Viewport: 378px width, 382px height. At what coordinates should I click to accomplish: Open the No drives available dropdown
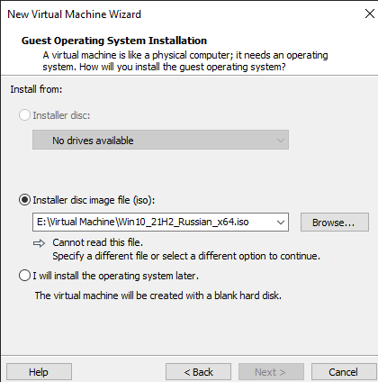tap(160, 140)
